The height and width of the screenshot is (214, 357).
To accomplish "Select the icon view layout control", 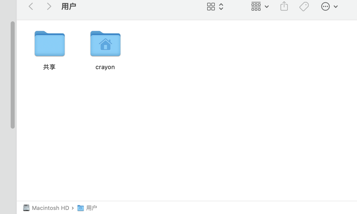I will (x=211, y=6).
